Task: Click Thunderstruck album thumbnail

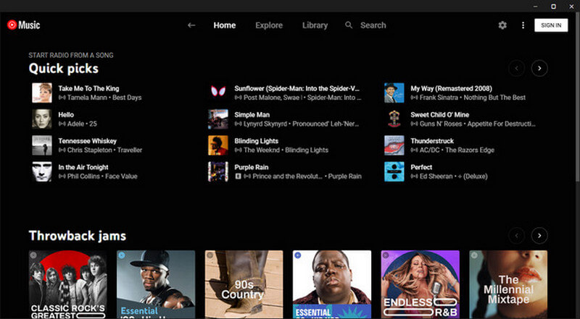Action: coord(394,145)
